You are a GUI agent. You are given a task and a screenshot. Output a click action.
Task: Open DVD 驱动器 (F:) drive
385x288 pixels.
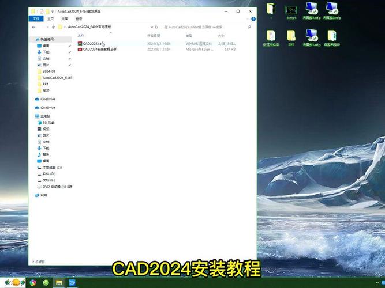(57, 187)
